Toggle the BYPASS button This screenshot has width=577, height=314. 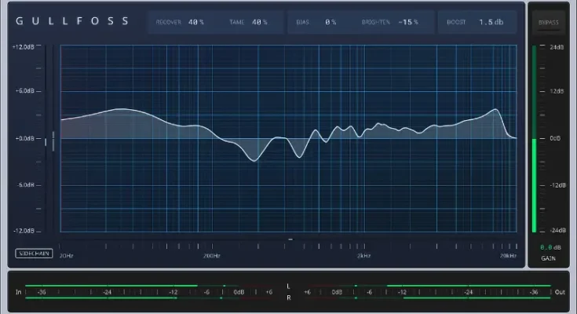pyautogui.click(x=548, y=23)
